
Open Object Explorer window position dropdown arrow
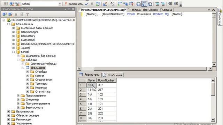point(65,9)
